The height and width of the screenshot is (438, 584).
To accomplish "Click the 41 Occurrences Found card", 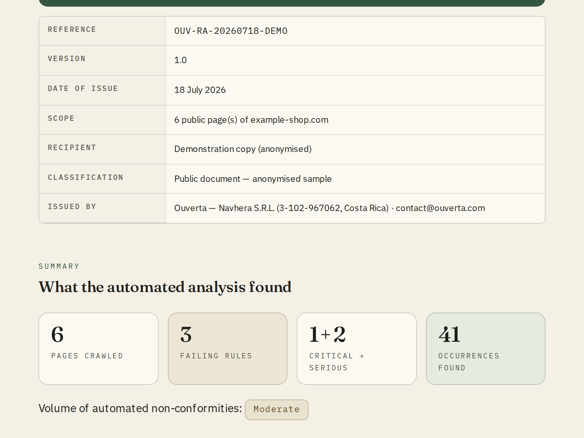I will tap(486, 349).
